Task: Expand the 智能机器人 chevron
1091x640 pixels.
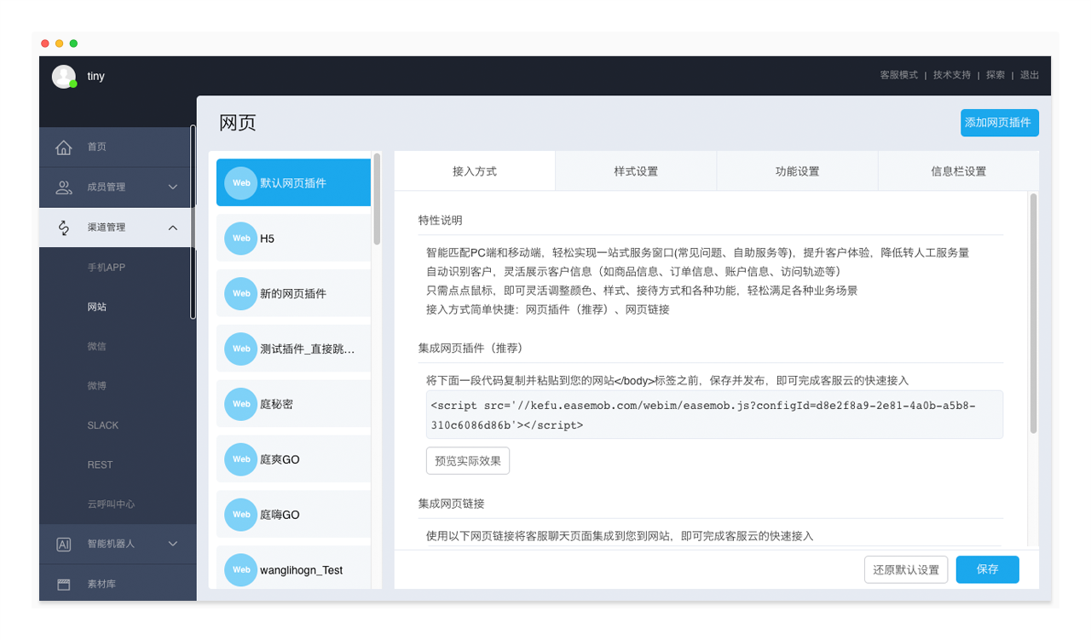Action: (173, 544)
